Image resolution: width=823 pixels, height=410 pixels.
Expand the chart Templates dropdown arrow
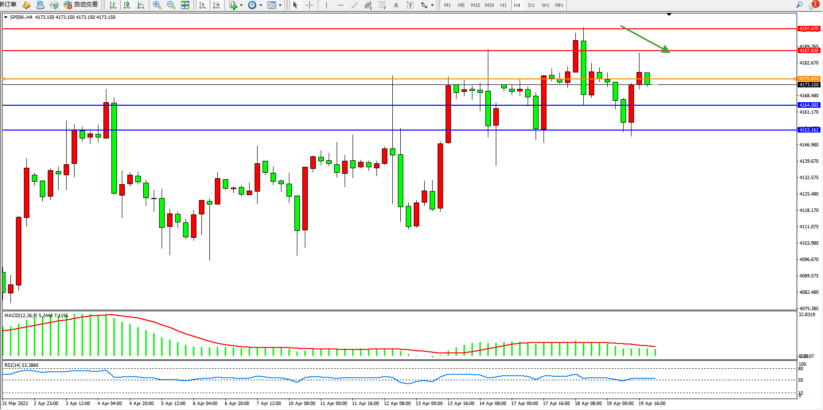280,5
